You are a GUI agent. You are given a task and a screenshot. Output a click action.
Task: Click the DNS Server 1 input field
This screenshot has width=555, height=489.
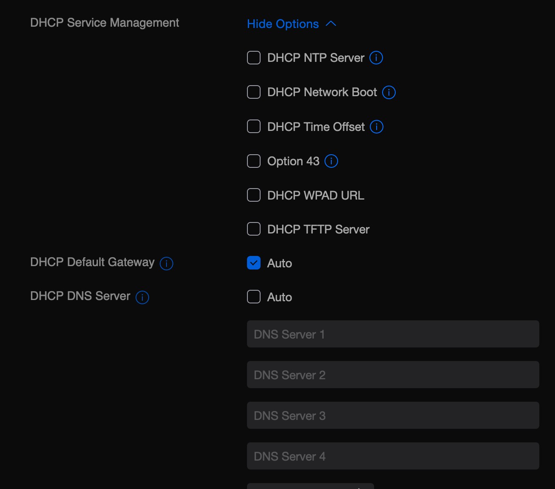(393, 334)
